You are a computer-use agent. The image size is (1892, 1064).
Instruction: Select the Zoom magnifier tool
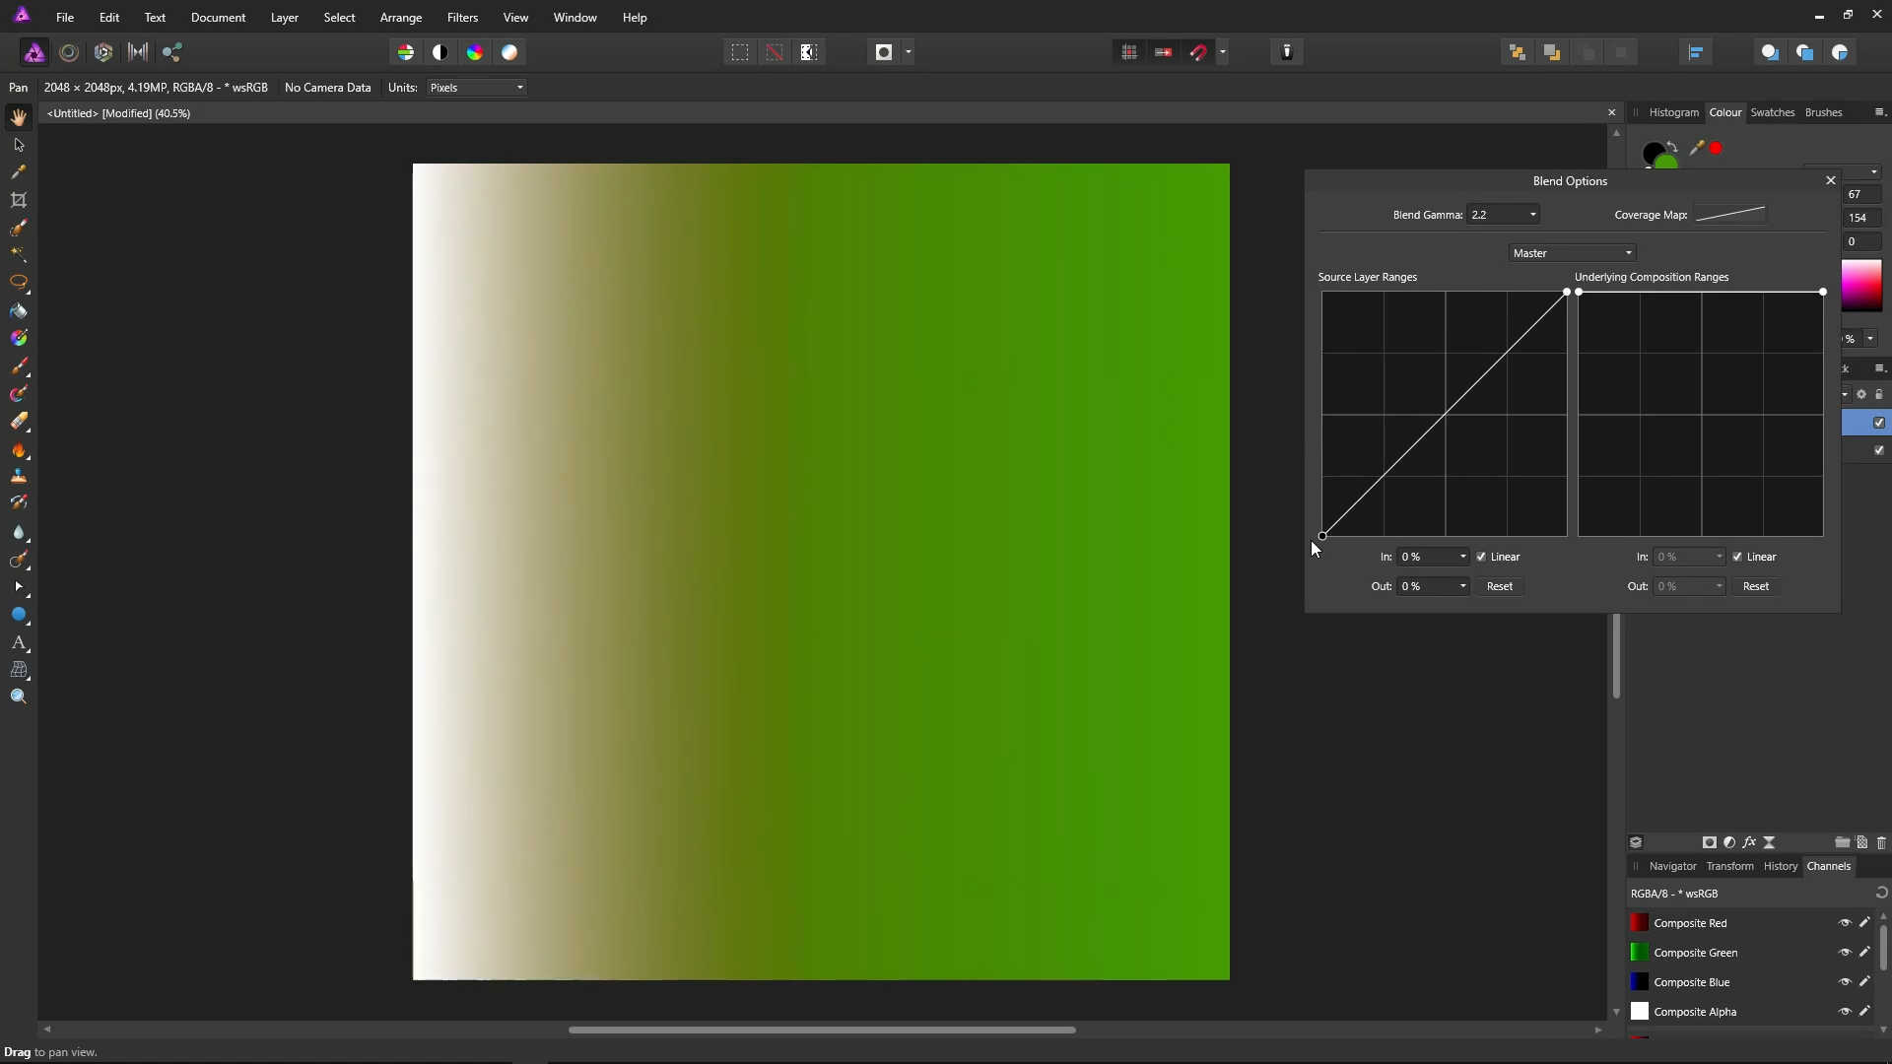[x=19, y=697]
